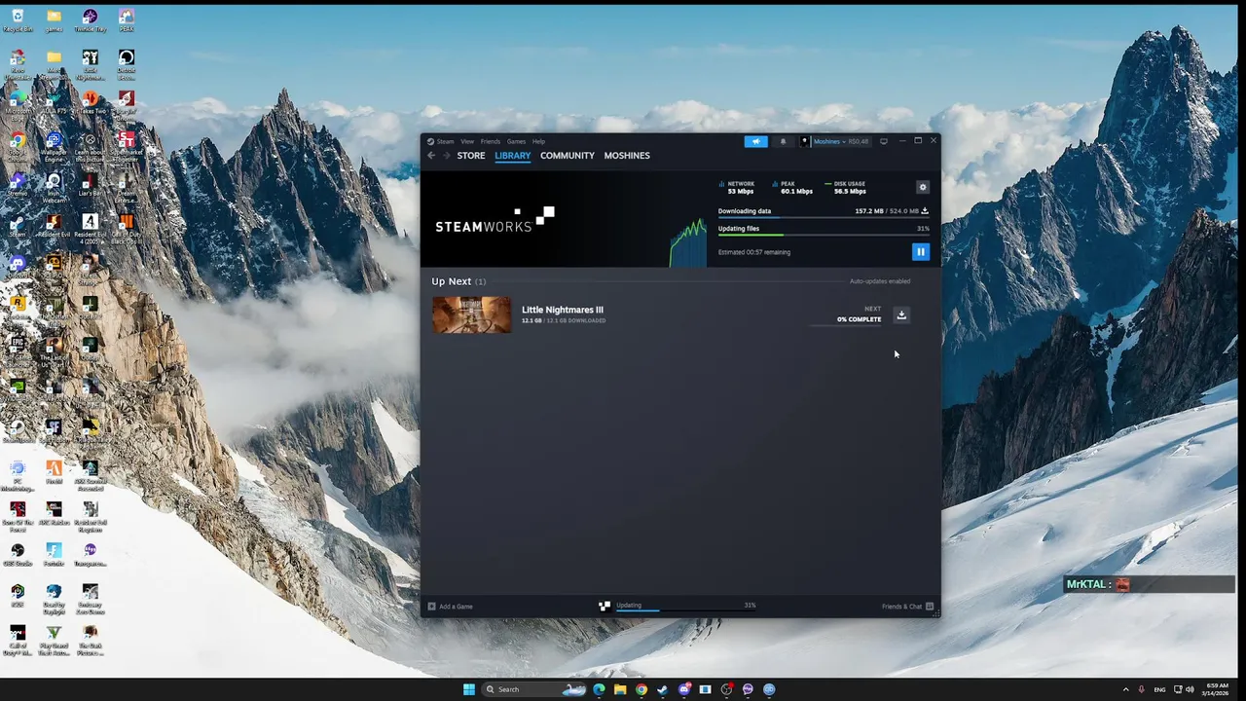Click the Steam announcements megaphone button

point(755,141)
